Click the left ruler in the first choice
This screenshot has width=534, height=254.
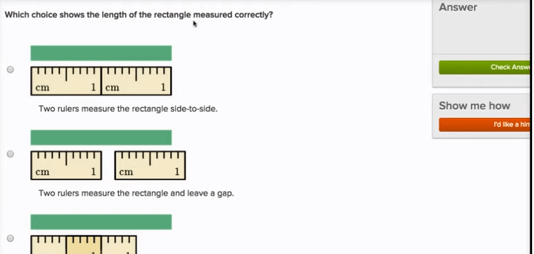point(65,81)
